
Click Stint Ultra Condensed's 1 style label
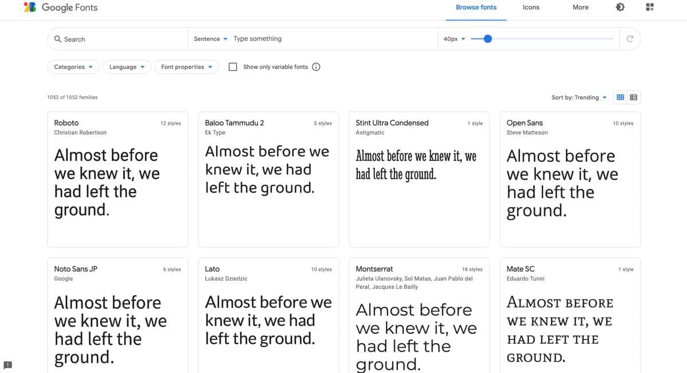[475, 123]
